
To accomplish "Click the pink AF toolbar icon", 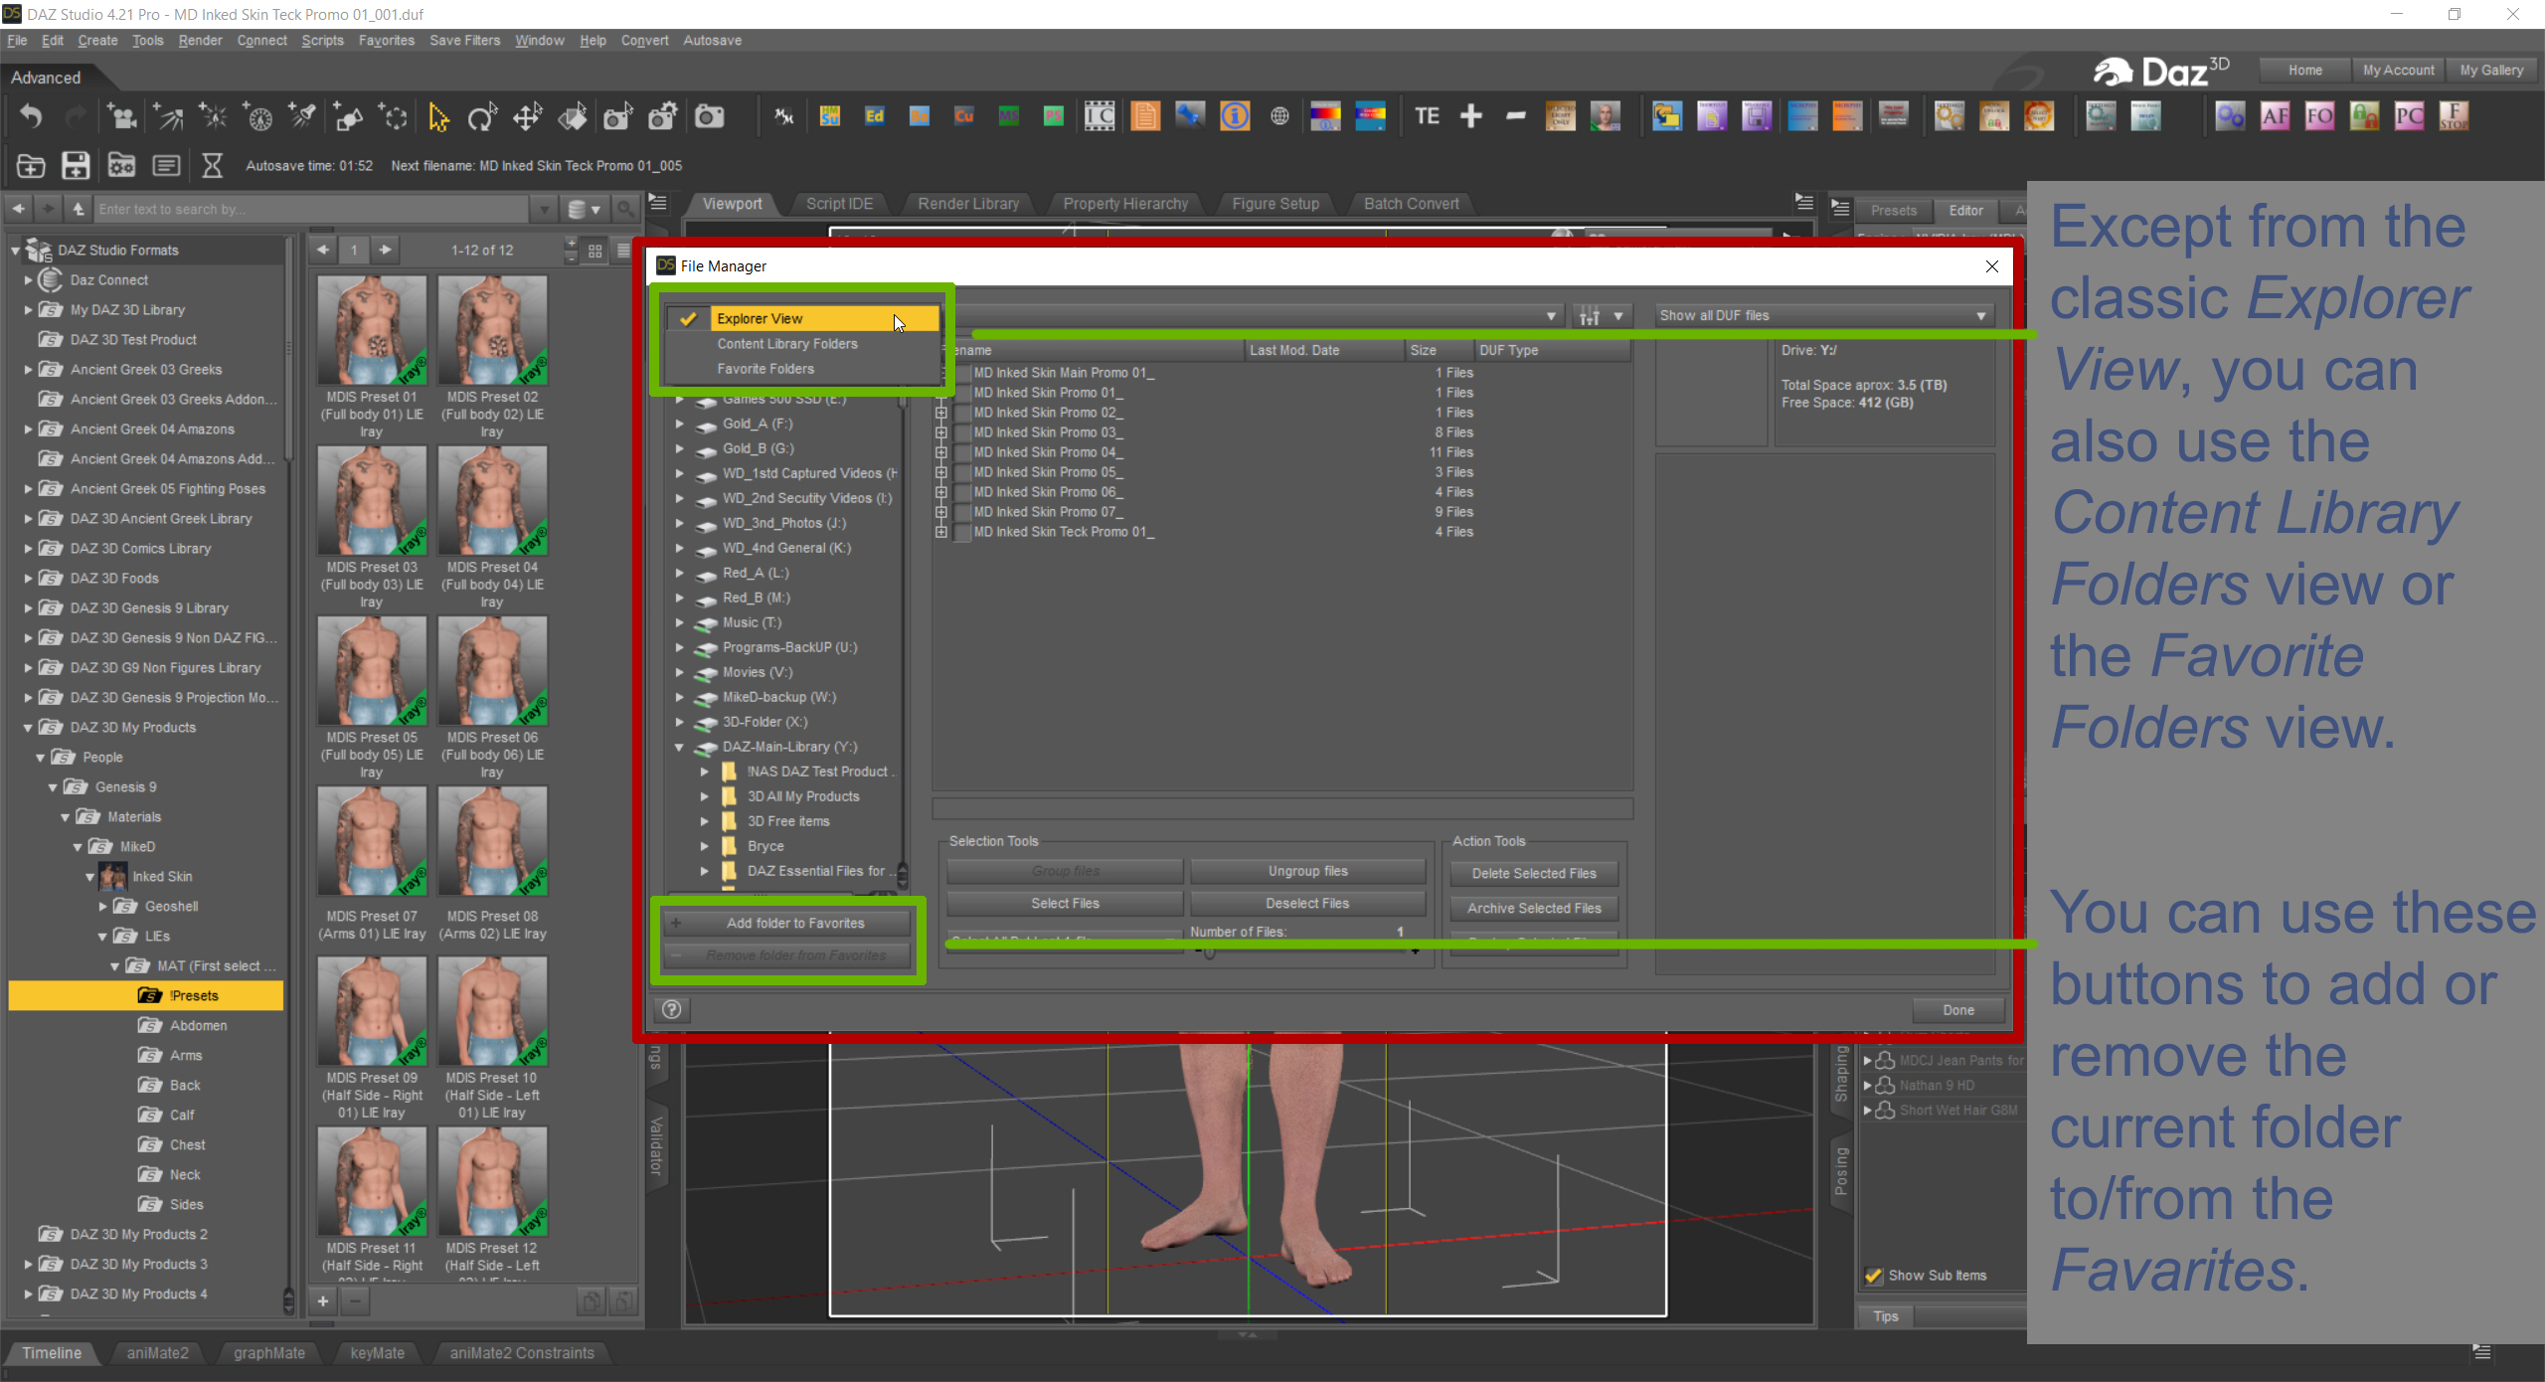I will click(x=2275, y=117).
